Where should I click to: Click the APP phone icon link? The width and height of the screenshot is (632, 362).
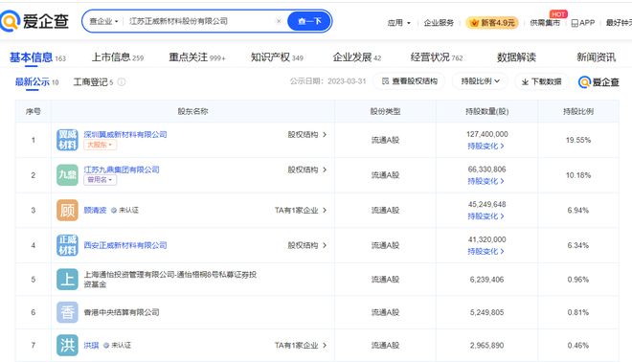point(583,23)
